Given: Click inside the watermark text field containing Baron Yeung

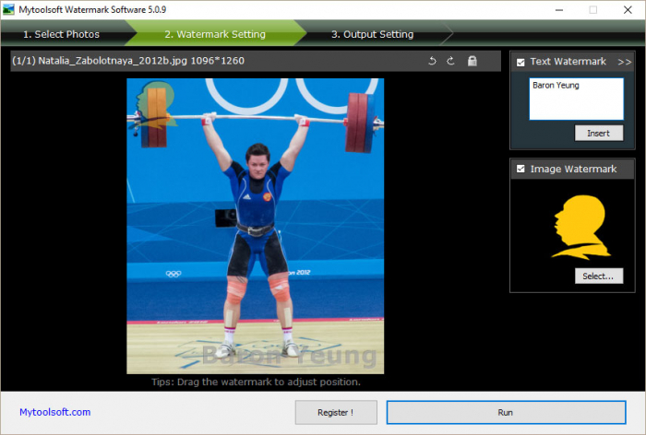Looking at the screenshot, I should coord(577,100).
